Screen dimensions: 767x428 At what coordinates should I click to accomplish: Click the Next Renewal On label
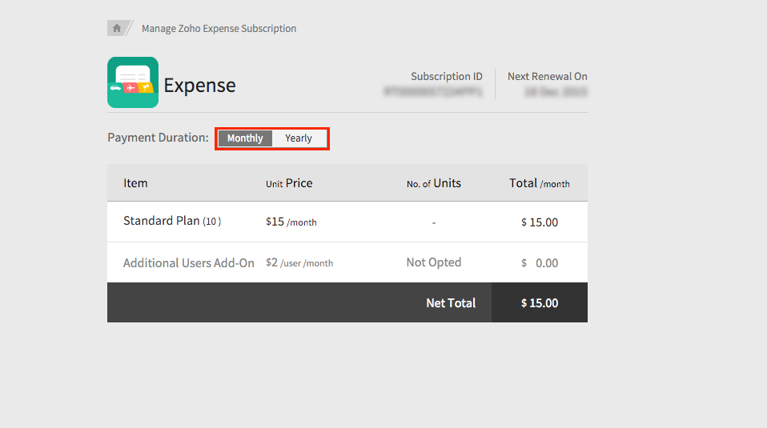point(547,77)
